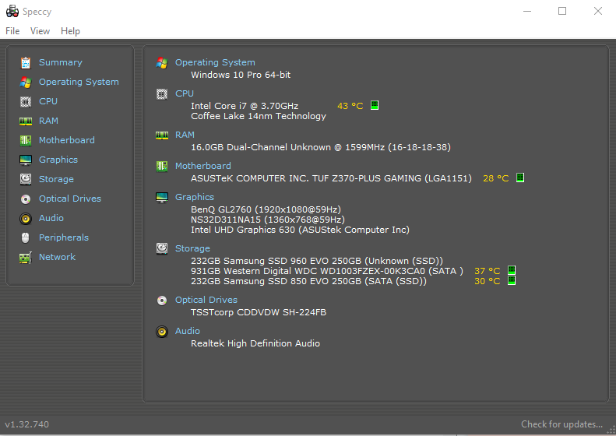The image size is (616, 436).
Task: Click the Peripherals mouse icon in sidebar
Action: click(26, 237)
